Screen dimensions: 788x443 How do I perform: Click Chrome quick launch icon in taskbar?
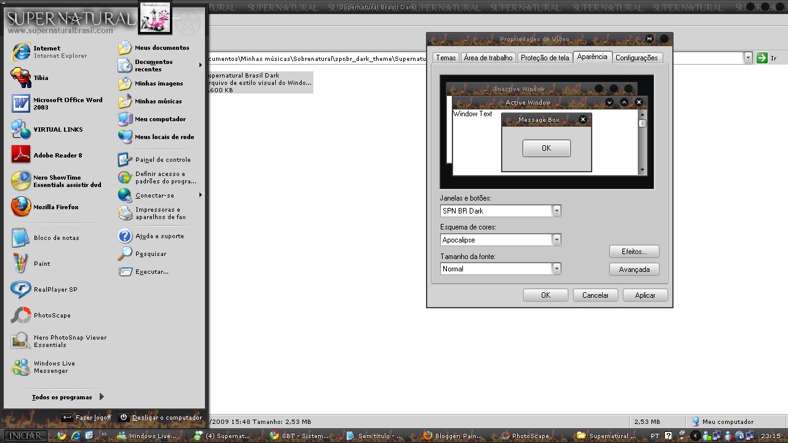pyautogui.click(x=62, y=436)
